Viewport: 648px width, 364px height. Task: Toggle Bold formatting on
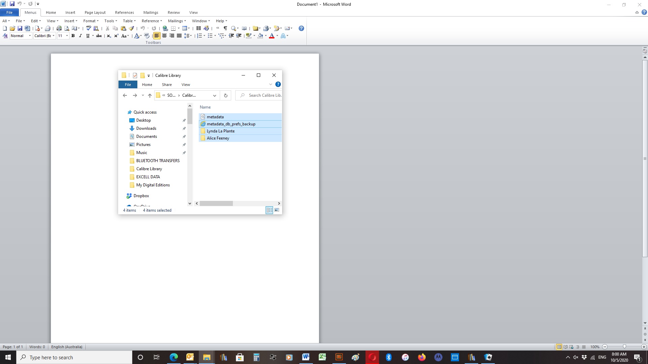(x=73, y=36)
